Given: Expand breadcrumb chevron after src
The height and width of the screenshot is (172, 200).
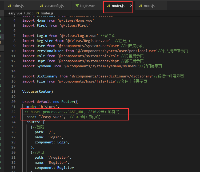Looking at the screenshot, I should click(x=33, y=13).
